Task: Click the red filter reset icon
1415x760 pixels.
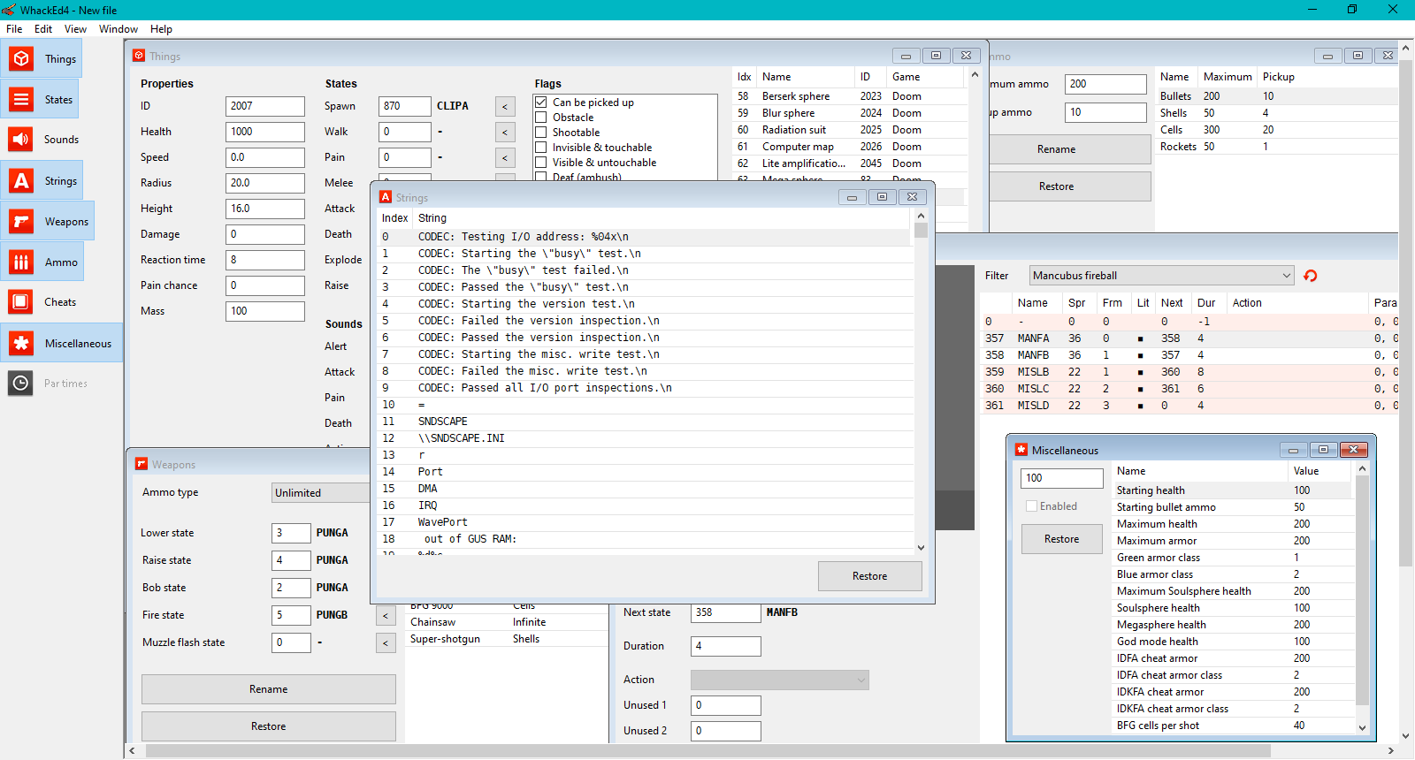Action: tap(1310, 276)
